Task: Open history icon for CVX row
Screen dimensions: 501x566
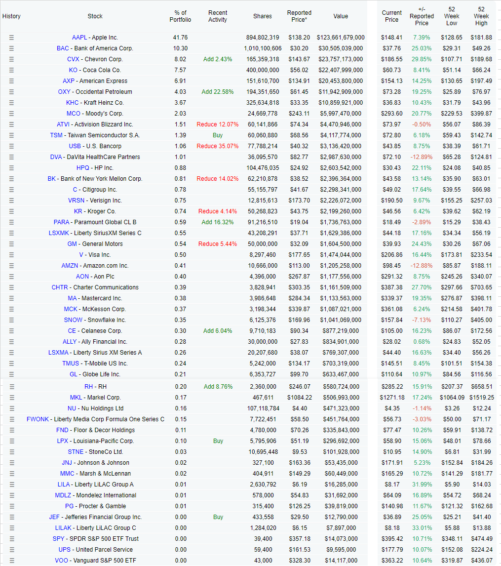Action: pyautogui.click(x=11, y=59)
